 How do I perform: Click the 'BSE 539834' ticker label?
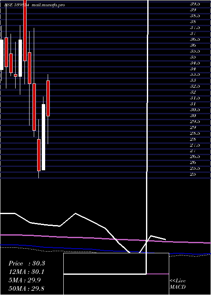tap(16, 5)
